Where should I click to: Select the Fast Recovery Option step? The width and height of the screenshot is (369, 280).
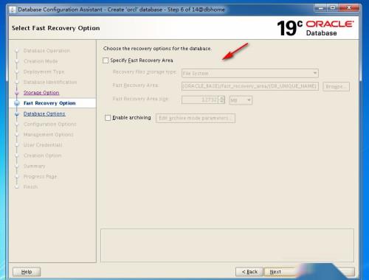coord(49,103)
